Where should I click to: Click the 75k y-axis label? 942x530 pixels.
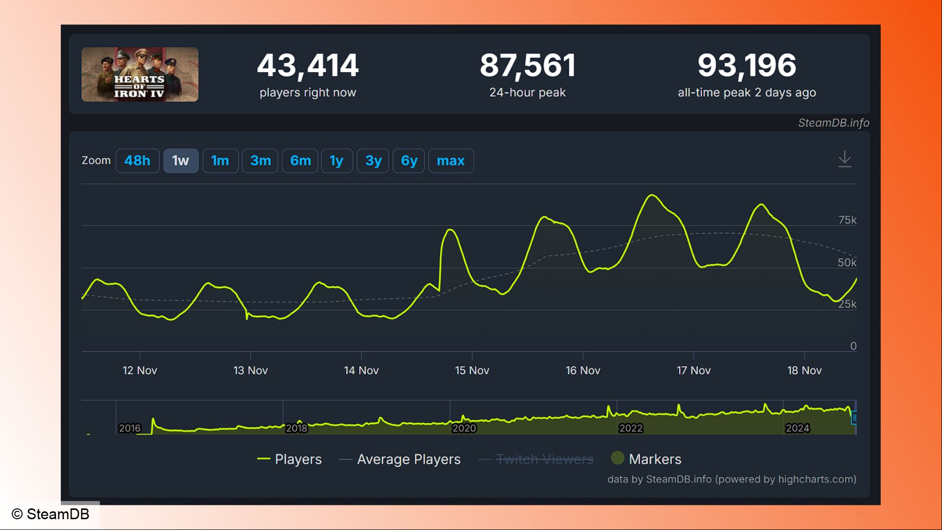847,220
